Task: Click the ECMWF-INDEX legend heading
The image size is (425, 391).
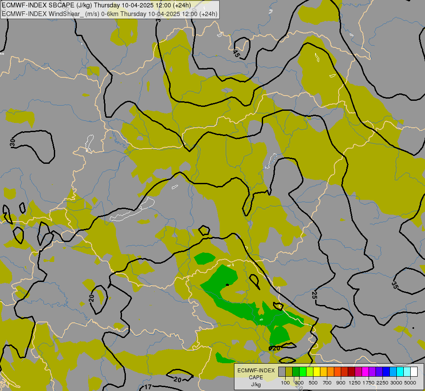Action: pyautogui.click(x=256, y=371)
